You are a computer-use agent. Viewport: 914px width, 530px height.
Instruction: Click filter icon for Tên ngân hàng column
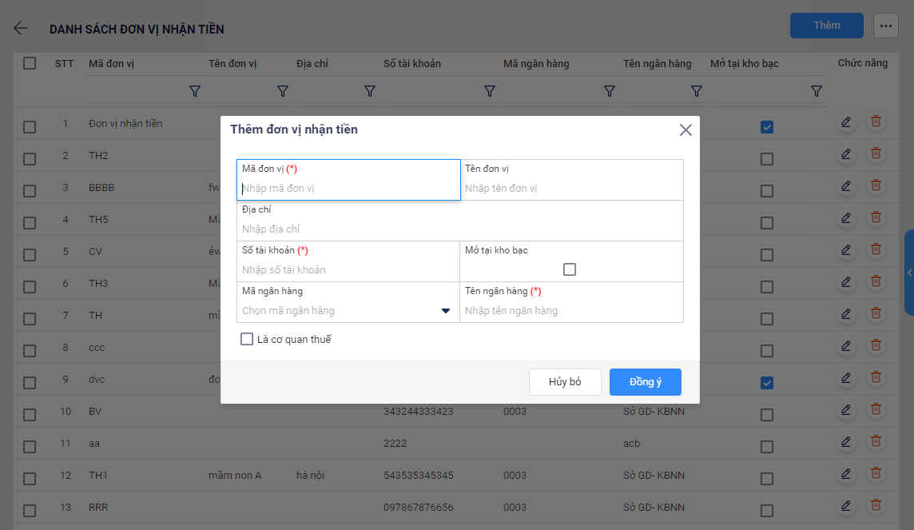pyautogui.click(x=696, y=92)
